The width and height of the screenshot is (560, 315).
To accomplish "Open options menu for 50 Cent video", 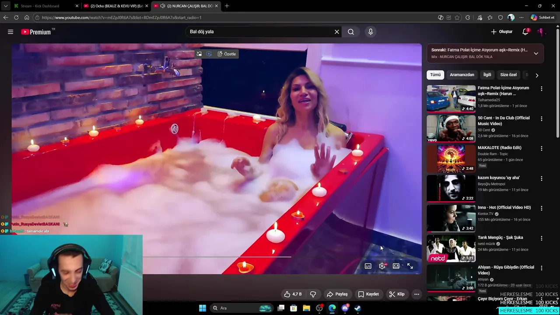I will [542, 119].
